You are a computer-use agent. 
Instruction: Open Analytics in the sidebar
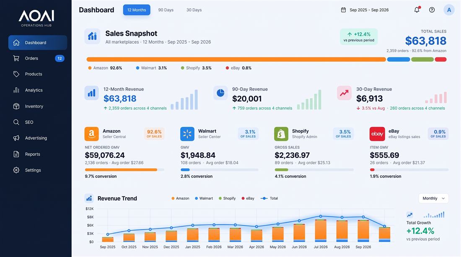(x=38, y=90)
